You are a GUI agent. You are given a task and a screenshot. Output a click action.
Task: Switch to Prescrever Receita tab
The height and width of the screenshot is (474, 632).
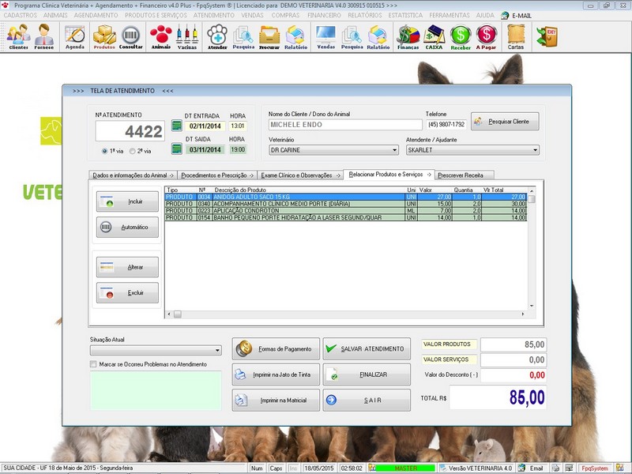click(x=465, y=175)
